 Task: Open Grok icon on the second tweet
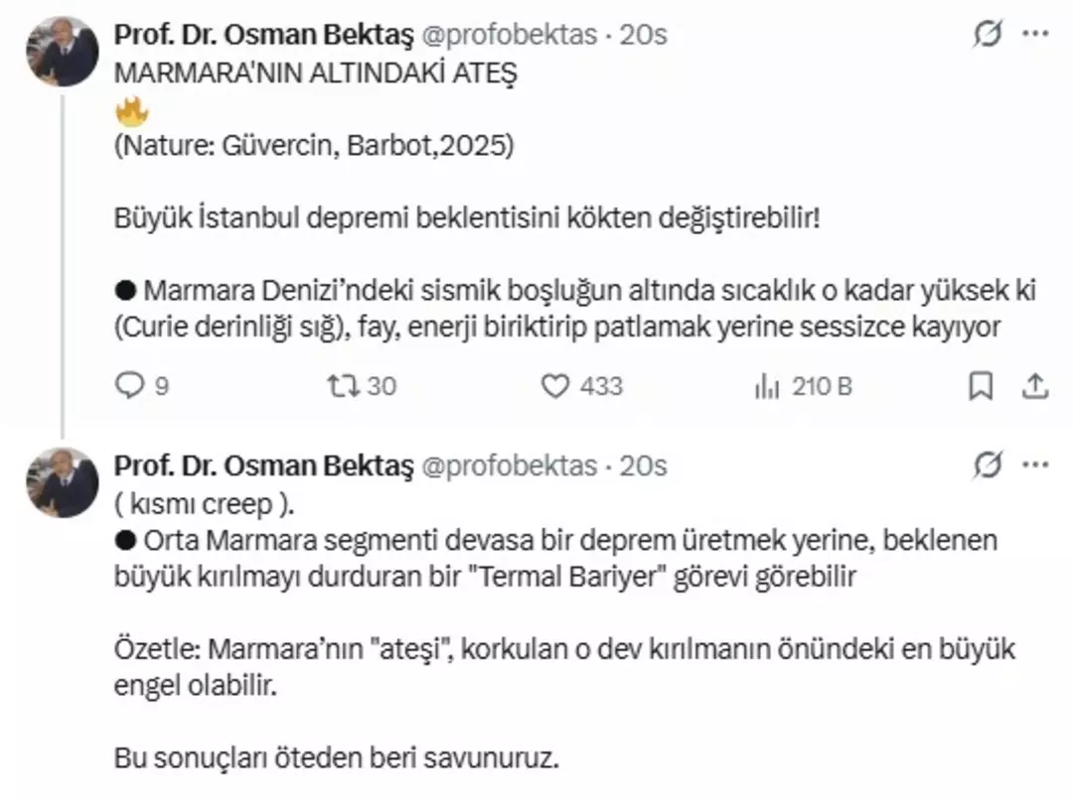point(988,465)
